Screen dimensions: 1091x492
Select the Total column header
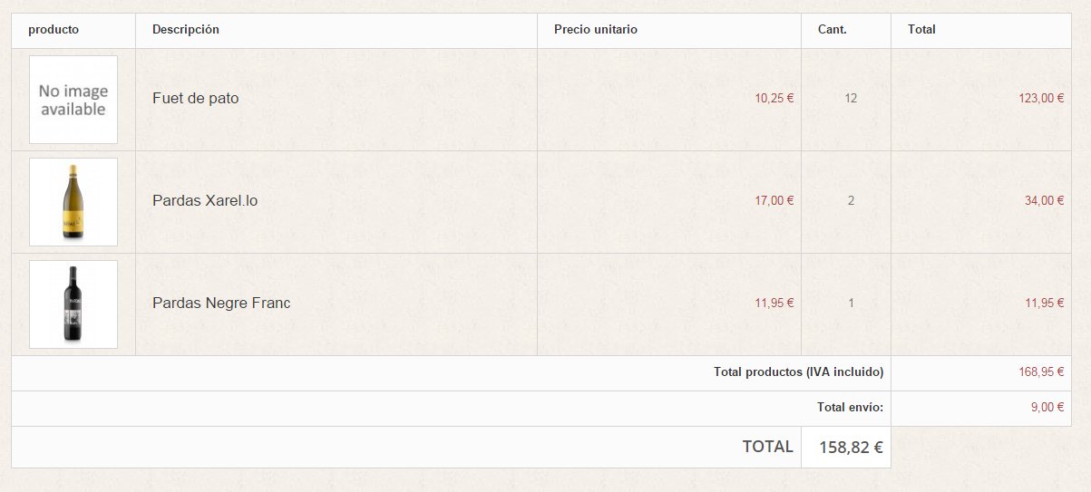point(921,30)
